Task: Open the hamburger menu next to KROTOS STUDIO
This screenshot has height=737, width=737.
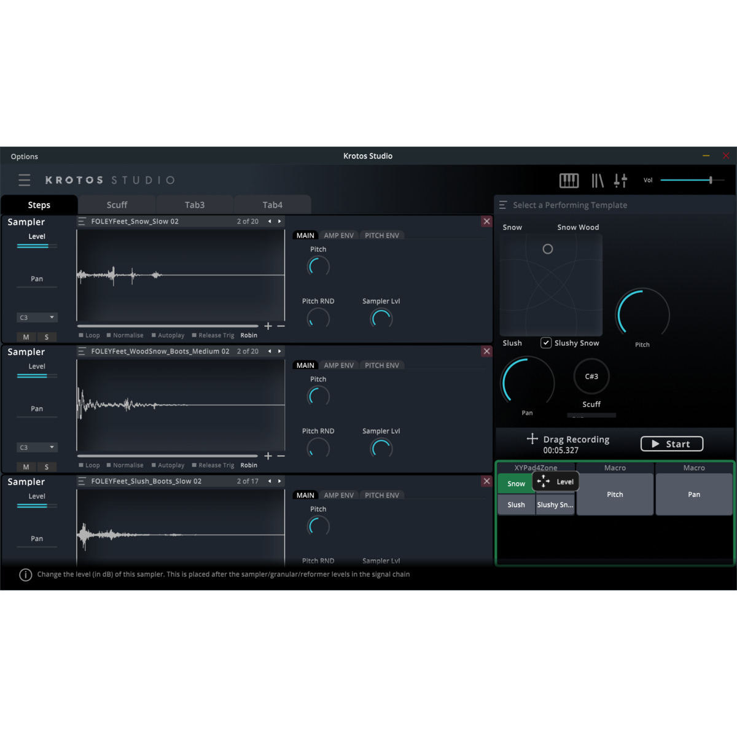Action: pos(24,180)
